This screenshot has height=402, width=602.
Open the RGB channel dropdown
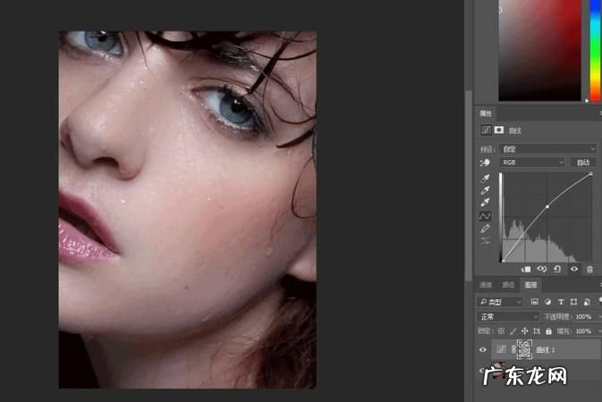coord(531,163)
